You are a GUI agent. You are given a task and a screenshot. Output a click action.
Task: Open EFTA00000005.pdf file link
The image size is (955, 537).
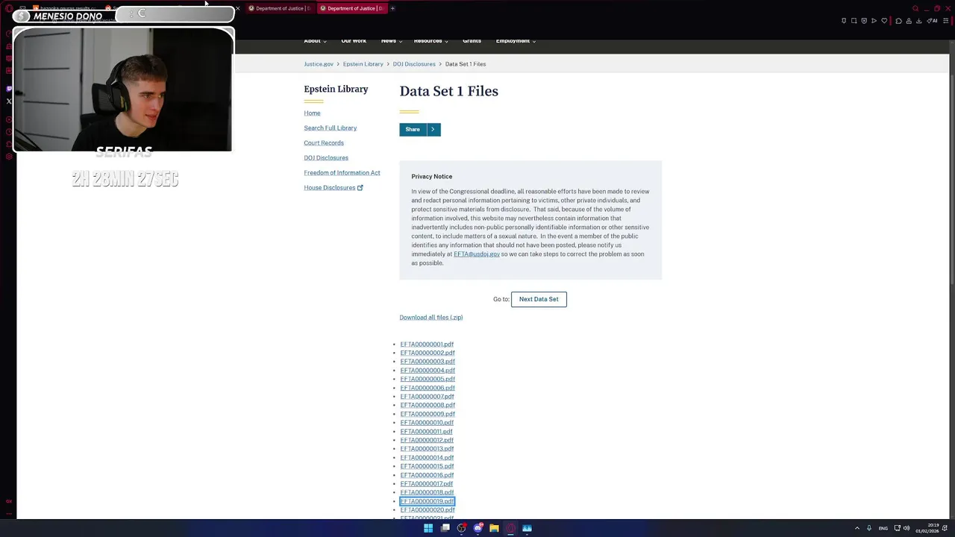coord(428,379)
